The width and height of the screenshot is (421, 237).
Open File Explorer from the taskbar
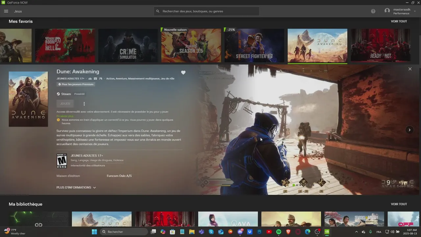192,232
